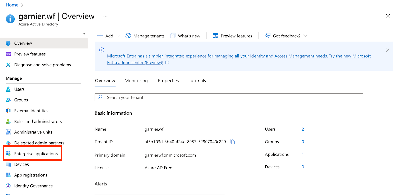Switch to the Properties tab
The image size is (395, 195).
pyautogui.click(x=168, y=81)
